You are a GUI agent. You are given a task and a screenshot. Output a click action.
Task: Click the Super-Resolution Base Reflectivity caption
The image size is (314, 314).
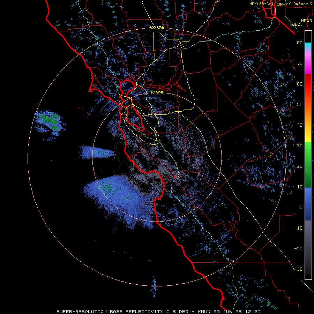coord(159,312)
